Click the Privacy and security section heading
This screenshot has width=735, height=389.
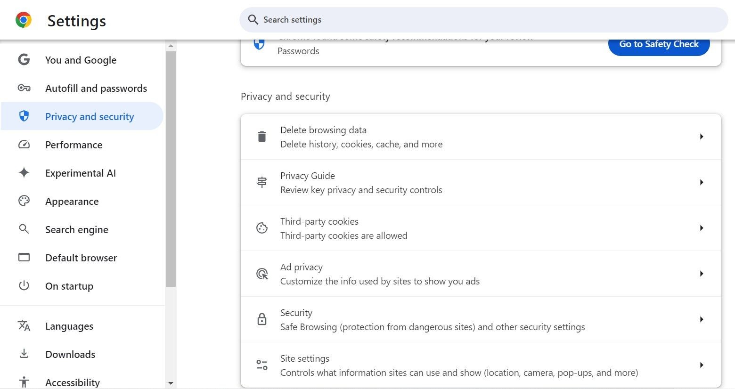(286, 97)
